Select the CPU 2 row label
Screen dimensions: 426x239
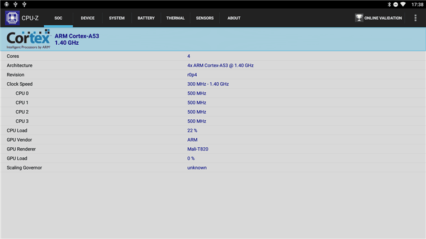pyautogui.click(x=22, y=112)
